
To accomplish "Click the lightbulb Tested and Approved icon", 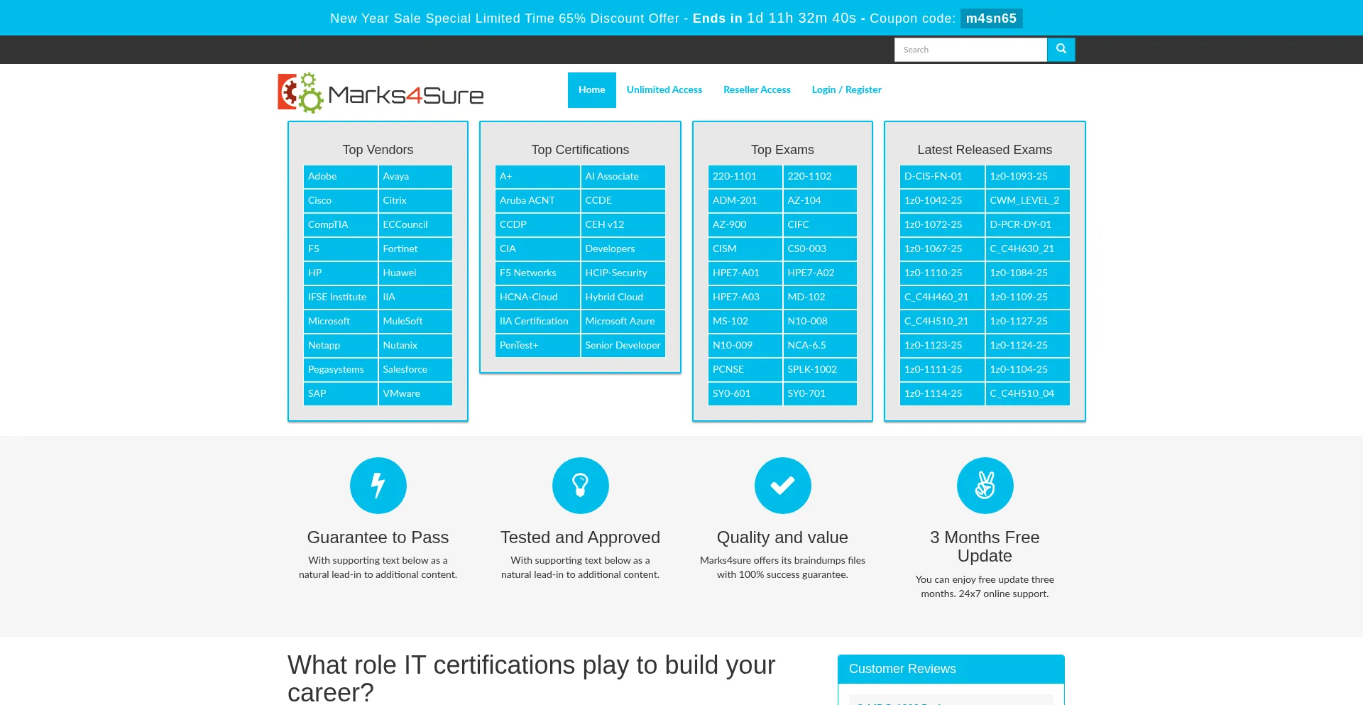I will point(580,486).
